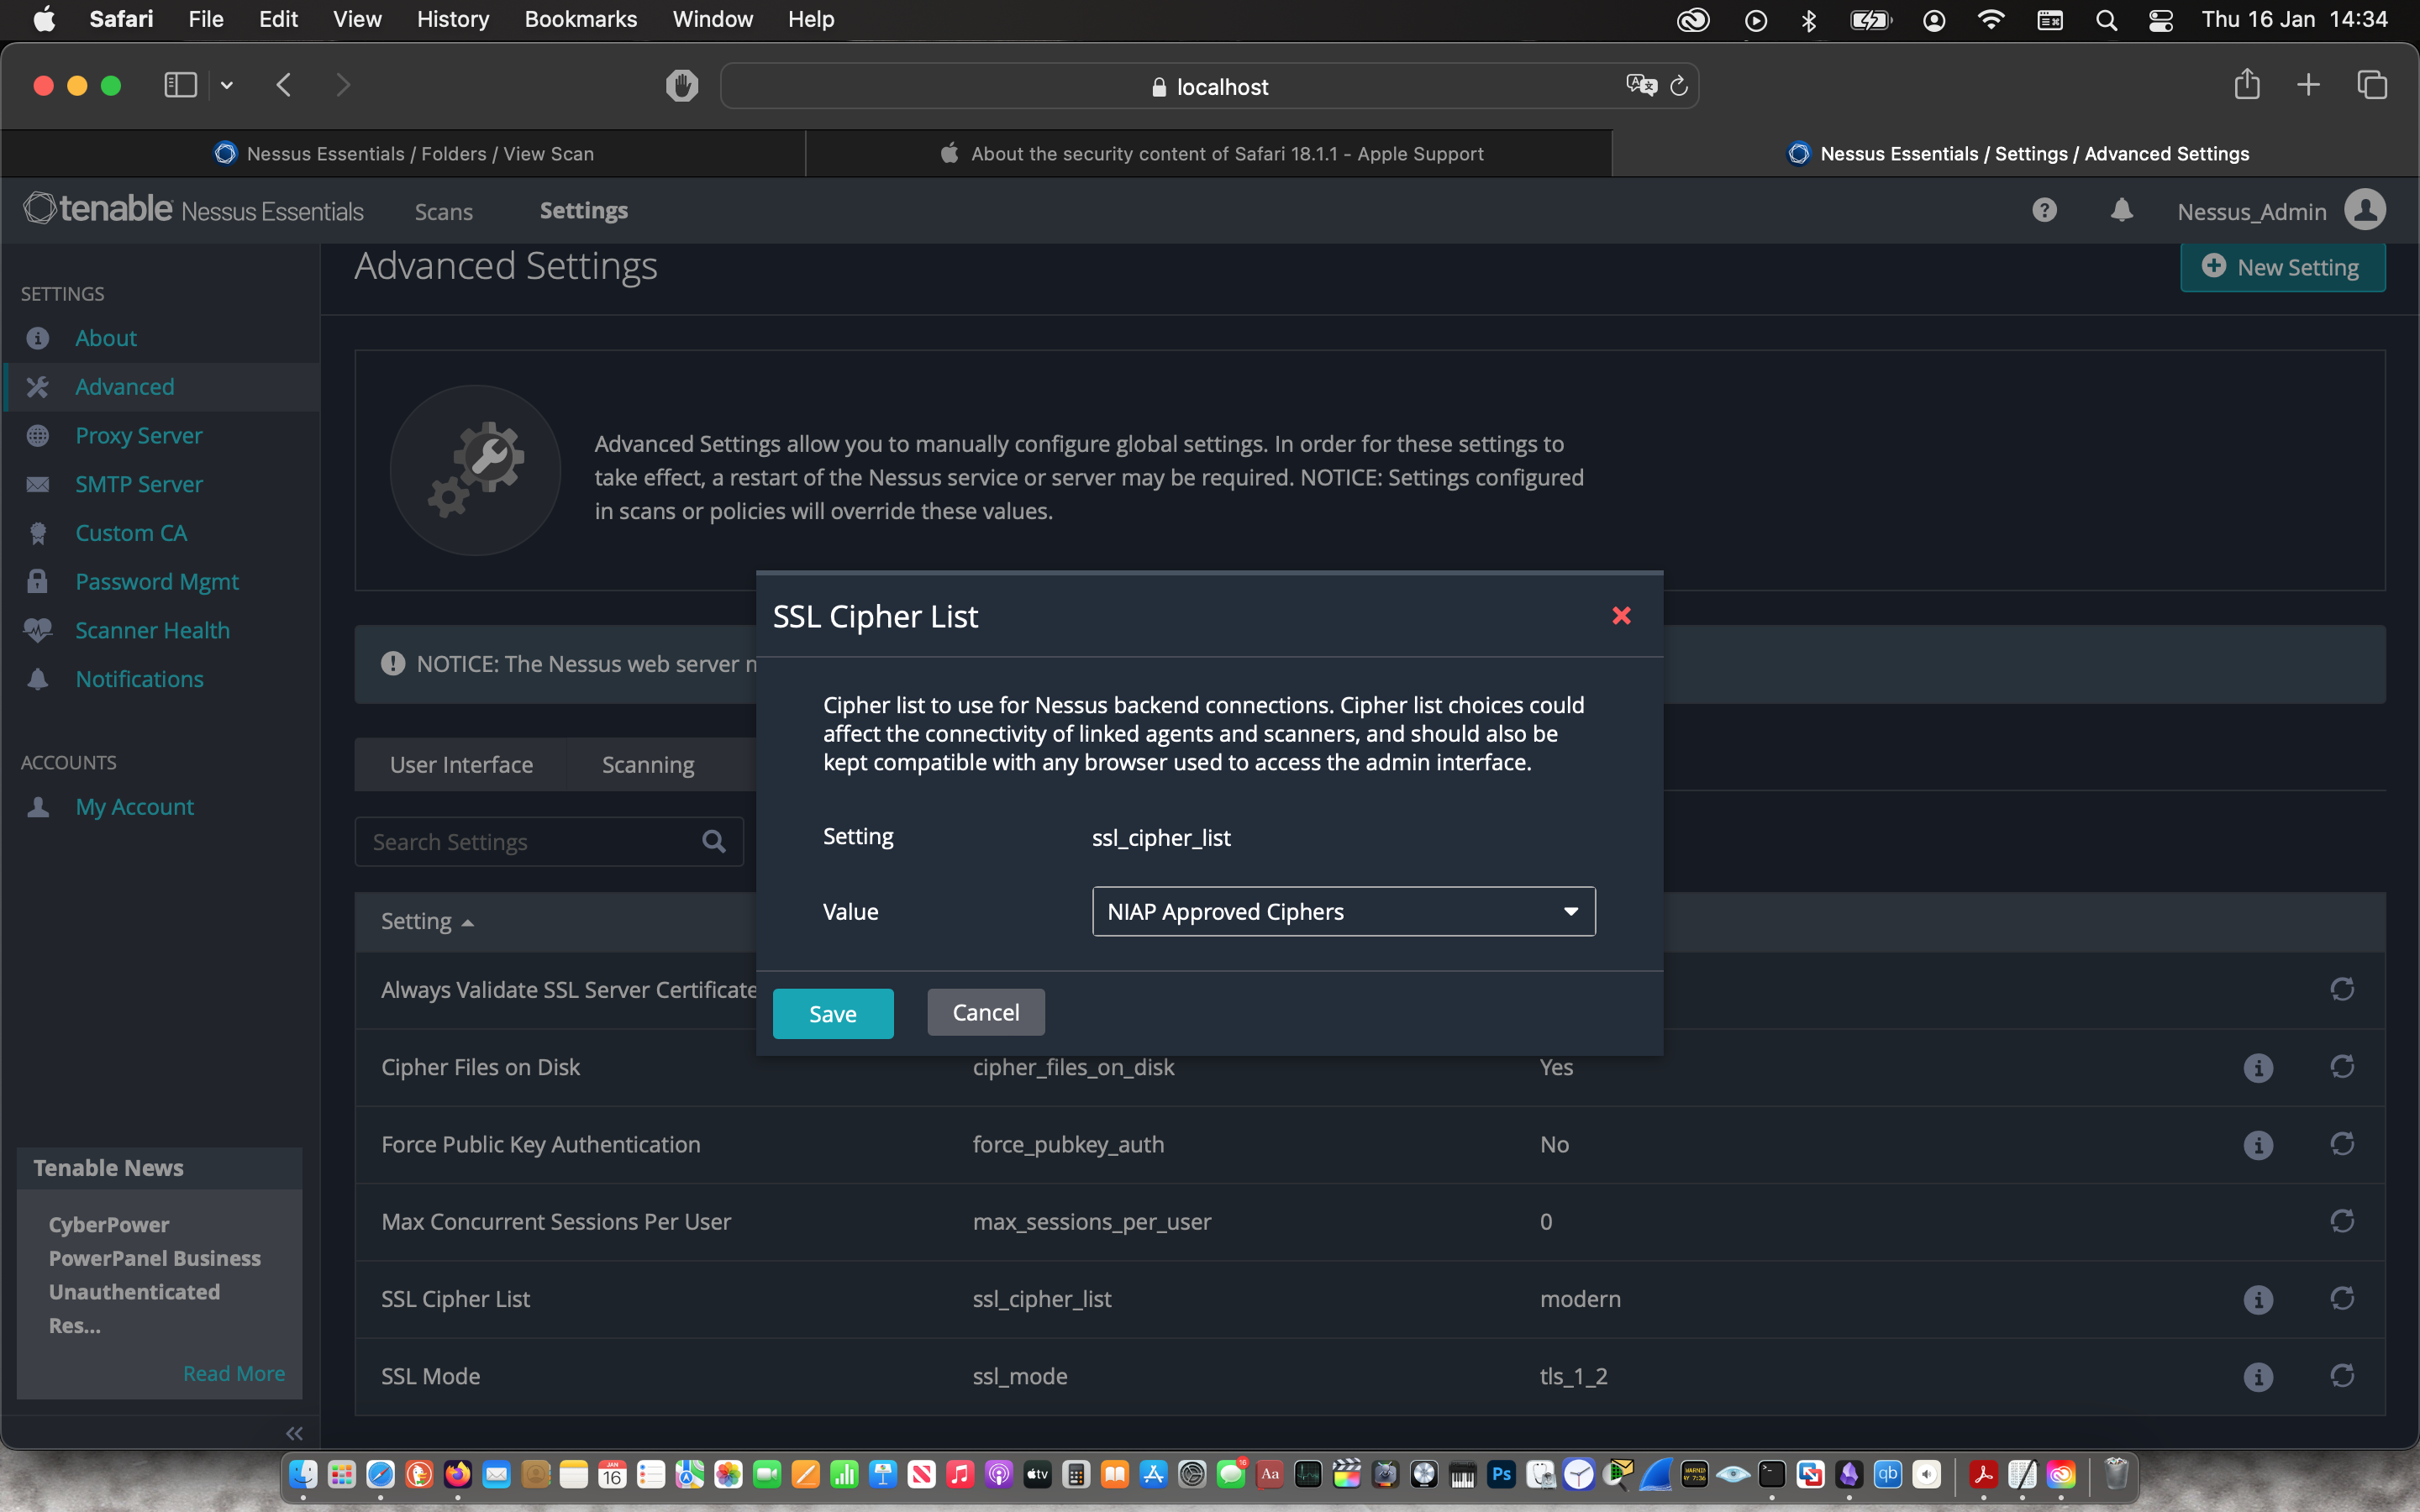
Task: Expand Safari sidebar options chevron
Action: tap(227, 86)
